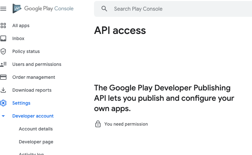This screenshot has width=252, height=155.
Task: Click the 'You need permission' text
Action: coord(126,124)
